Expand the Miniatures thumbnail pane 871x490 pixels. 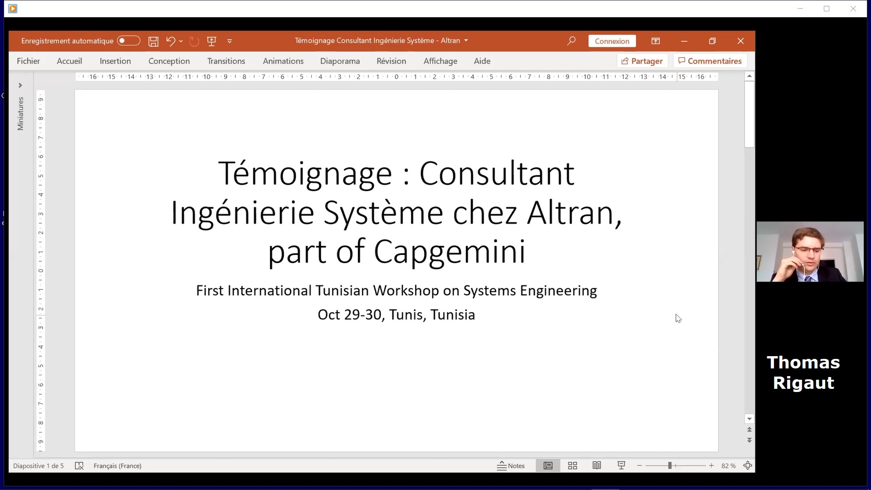click(20, 85)
